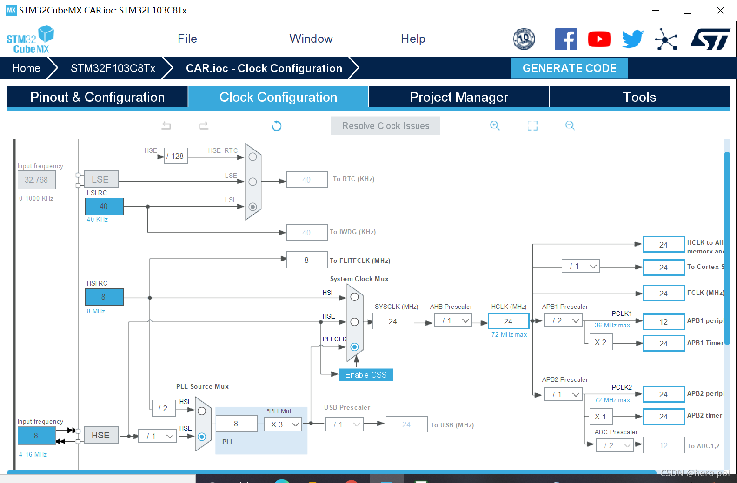
Task: Select PLLCLK in System Clock Mux
Action: [354, 347]
